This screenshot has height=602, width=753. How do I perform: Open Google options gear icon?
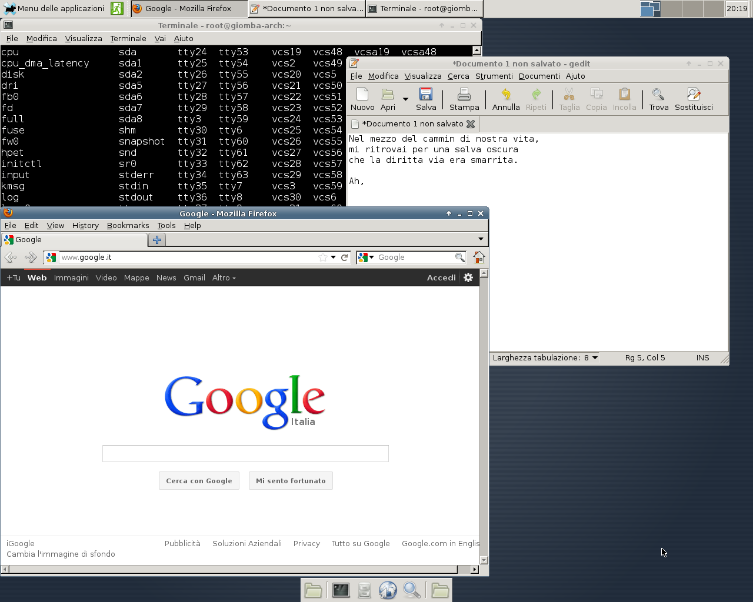pyautogui.click(x=468, y=278)
